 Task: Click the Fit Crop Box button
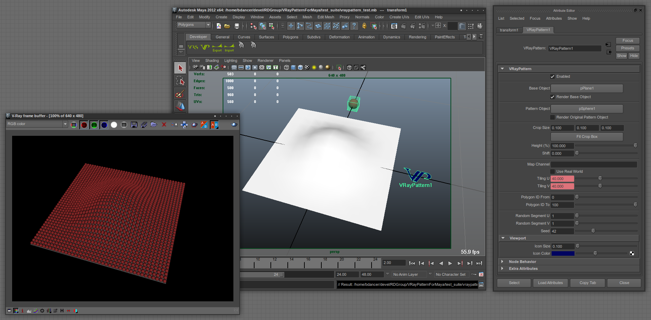tap(587, 137)
